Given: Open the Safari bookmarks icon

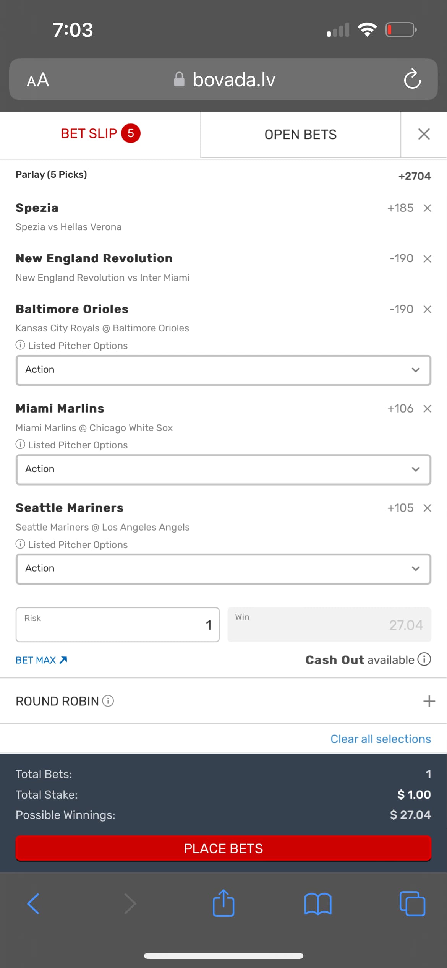Looking at the screenshot, I should pos(318,904).
